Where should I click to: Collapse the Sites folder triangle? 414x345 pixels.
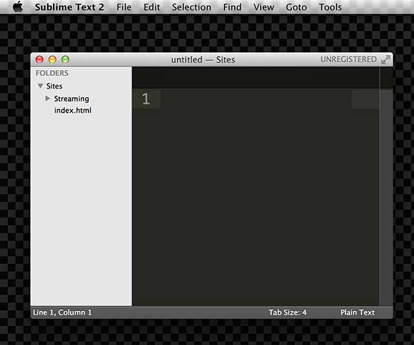click(40, 86)
